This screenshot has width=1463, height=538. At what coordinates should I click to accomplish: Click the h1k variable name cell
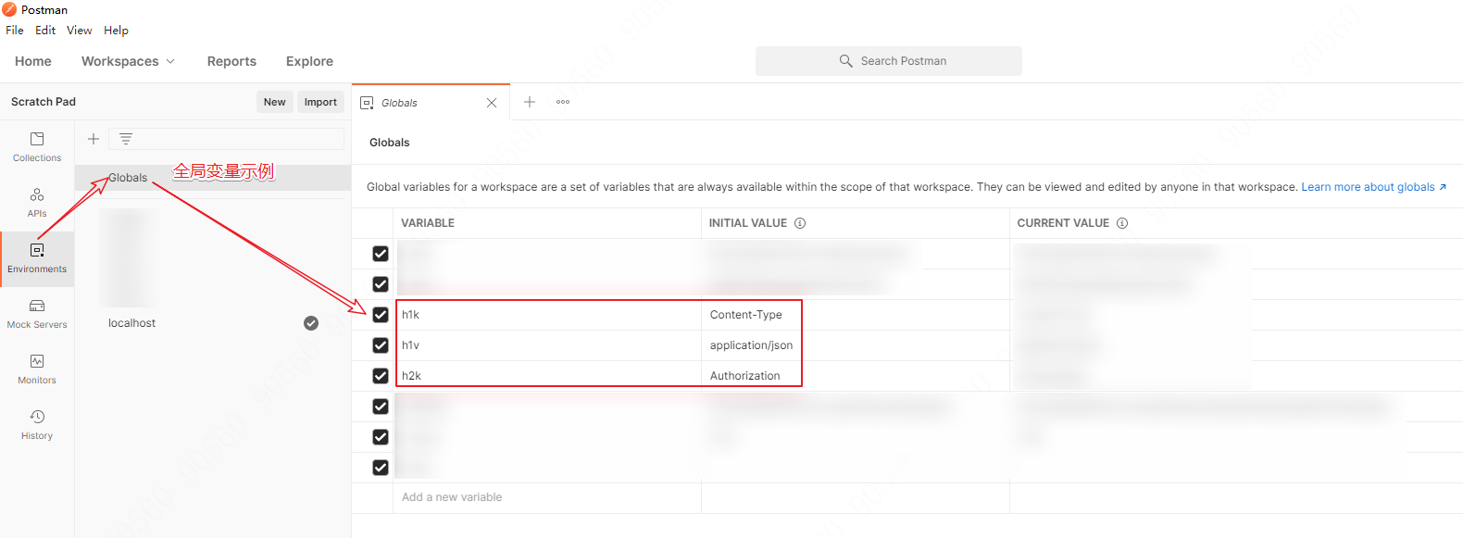(x=547, y=315)
